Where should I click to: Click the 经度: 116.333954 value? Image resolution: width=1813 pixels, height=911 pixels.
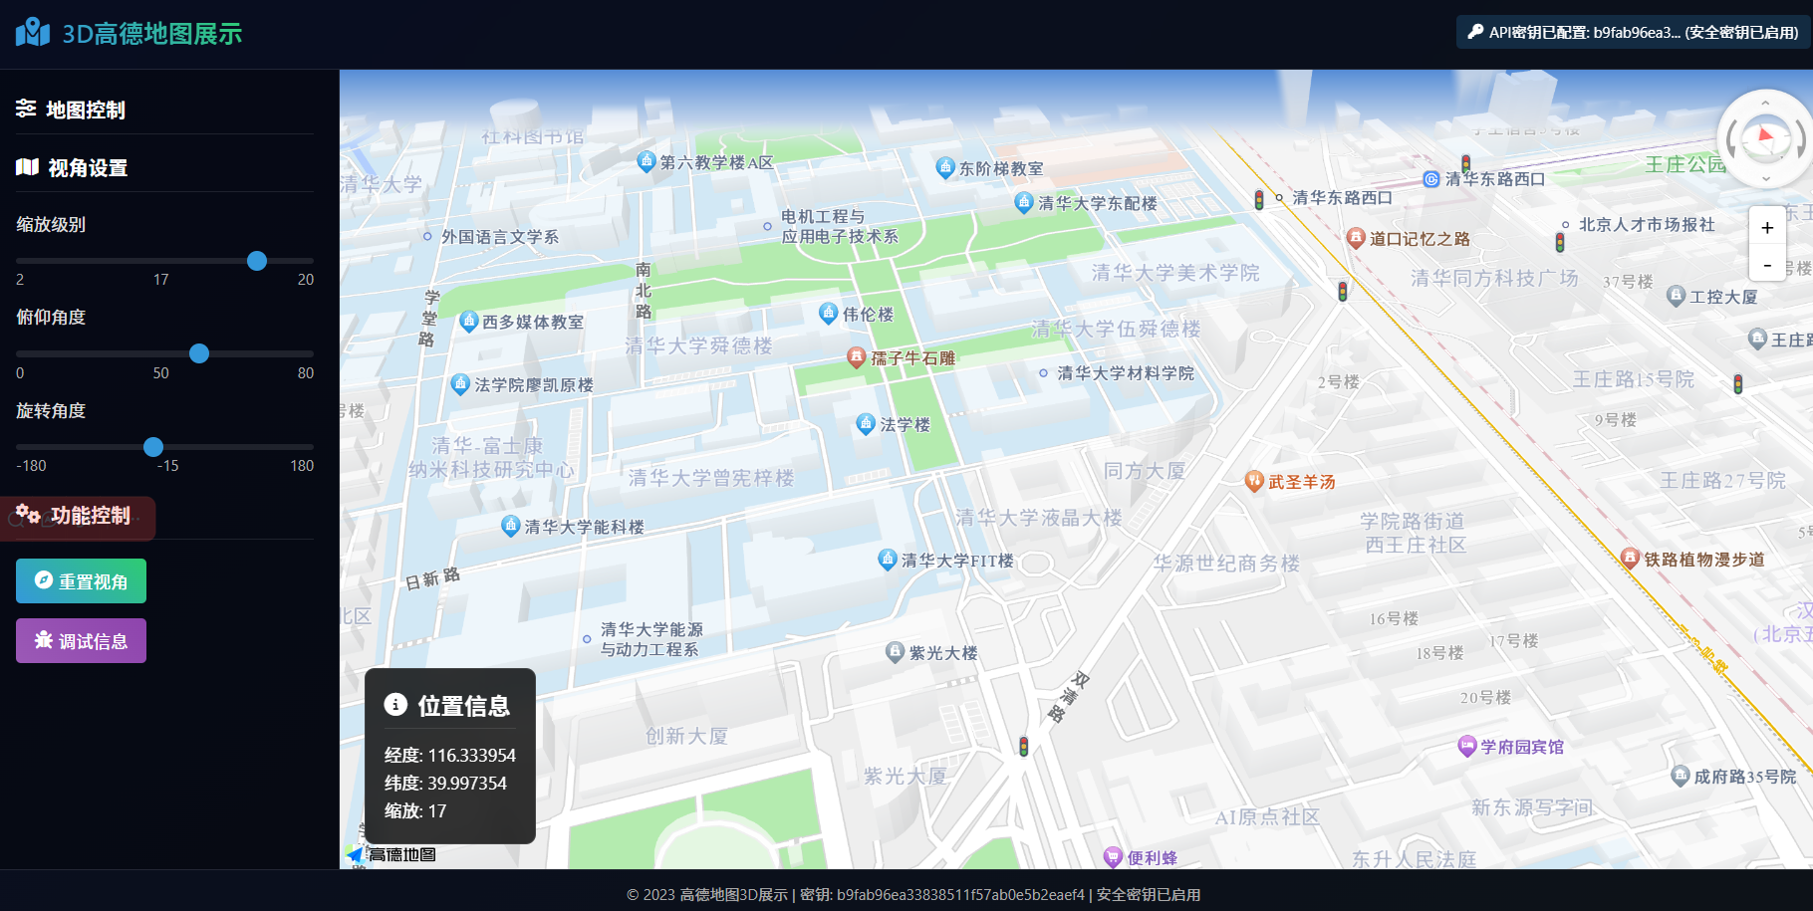tap(450, 756)
